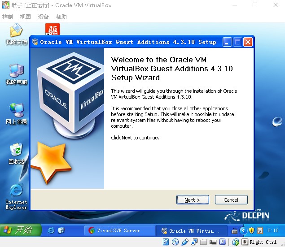Click the mouse integration status icon
Screen dimensions: 285x247
236,242
